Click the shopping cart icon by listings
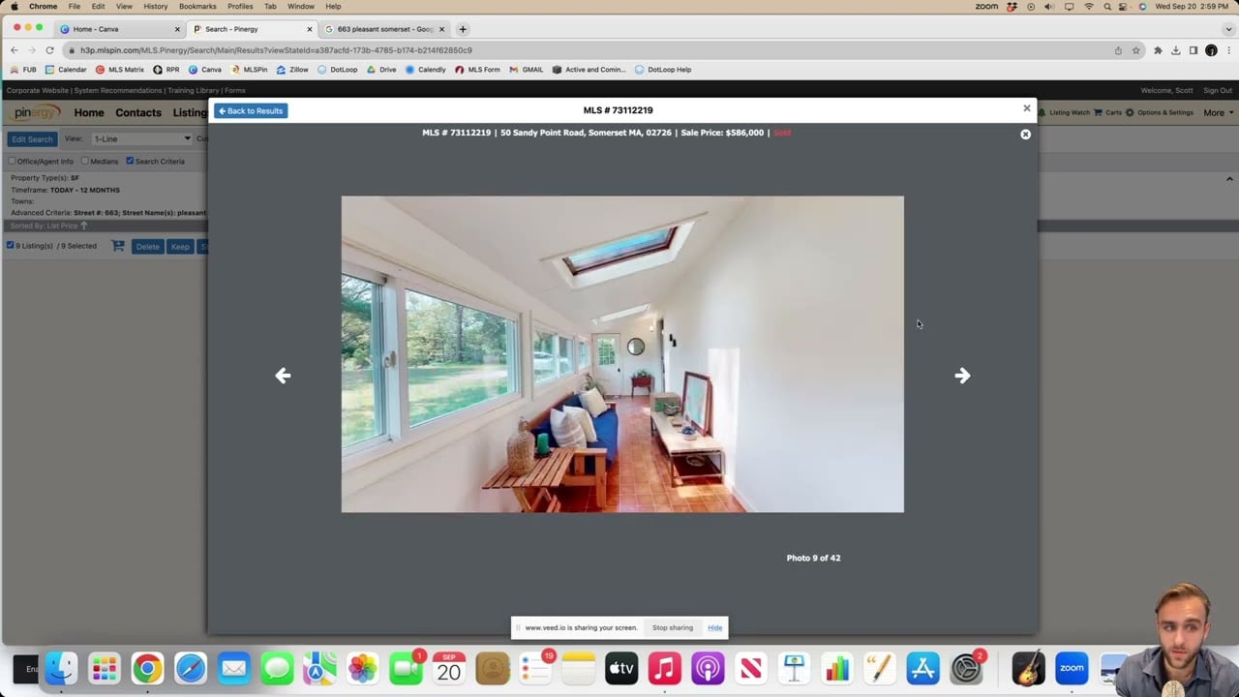The image size is (1239, 697). (x=118, y=246)
